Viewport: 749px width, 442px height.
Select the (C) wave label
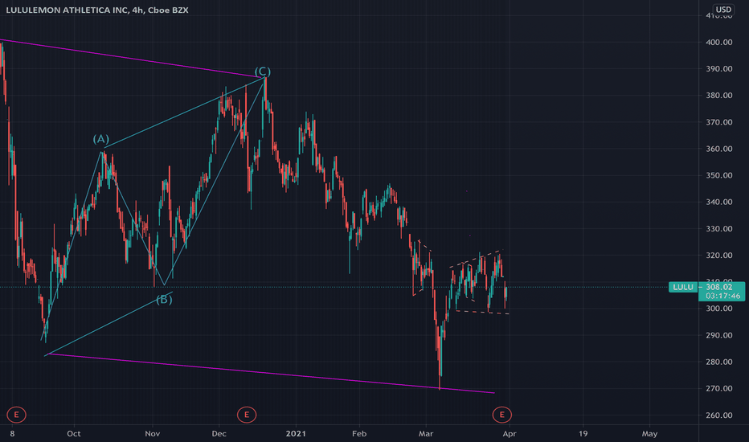[x=262, y=72]
